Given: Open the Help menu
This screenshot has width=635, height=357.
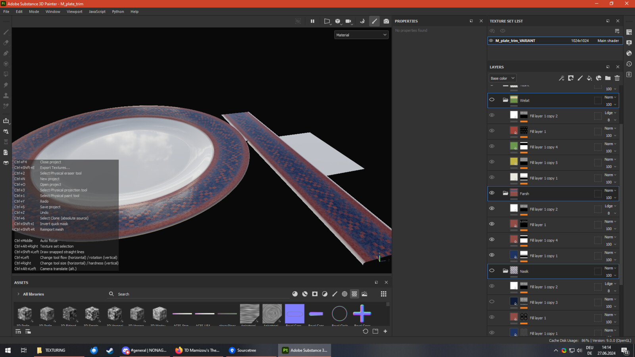Looking at the screenshot, I should coord(135,12).
